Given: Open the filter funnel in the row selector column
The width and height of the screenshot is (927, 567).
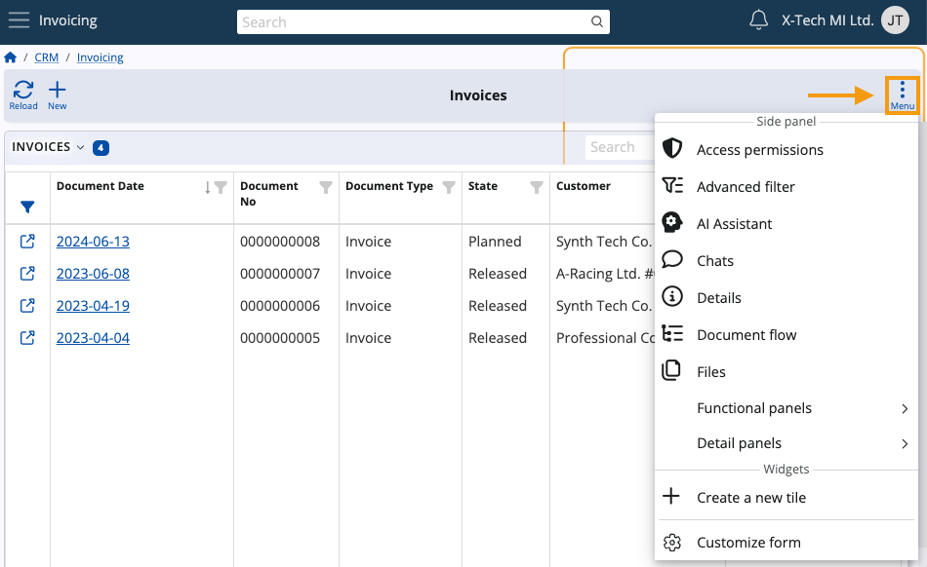Looking at the screenshot, I should 27,207.
